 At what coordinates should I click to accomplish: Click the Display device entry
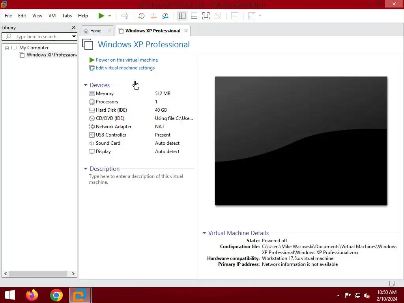click(x=100, y=151)
